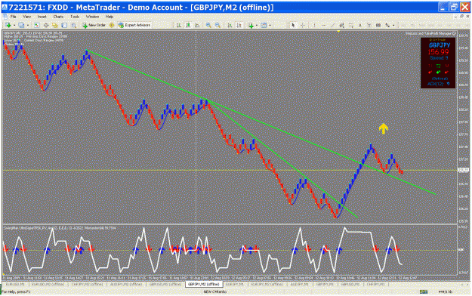Toggle chart shift icon
Image resolution: width=472 pixels, height=296 pixels.
[x=239, y=25]
